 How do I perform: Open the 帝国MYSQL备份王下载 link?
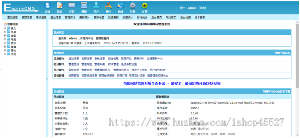(x=276, y=91)
